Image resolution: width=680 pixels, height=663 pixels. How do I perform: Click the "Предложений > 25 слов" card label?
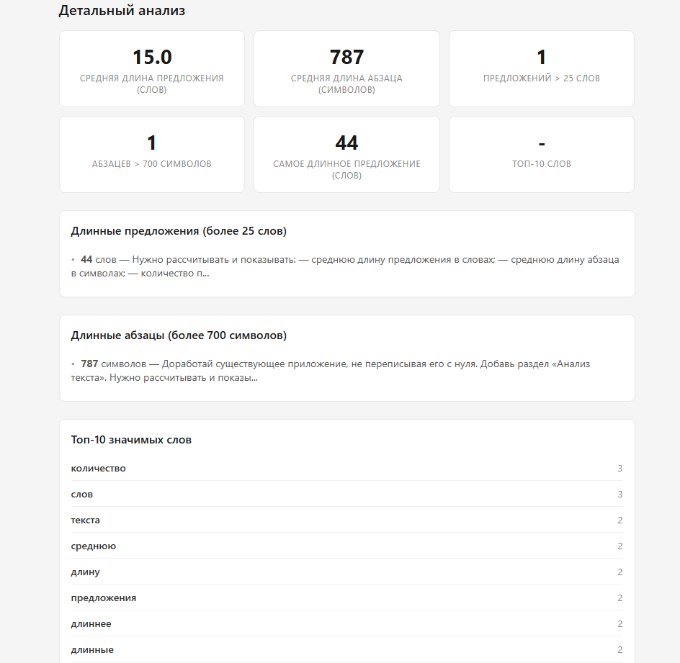coord(542,78)
